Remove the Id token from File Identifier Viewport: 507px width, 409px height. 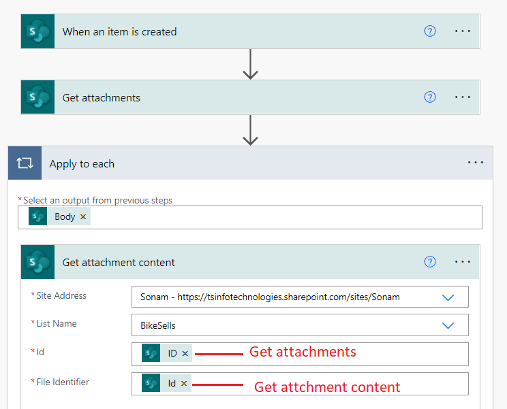184,384
